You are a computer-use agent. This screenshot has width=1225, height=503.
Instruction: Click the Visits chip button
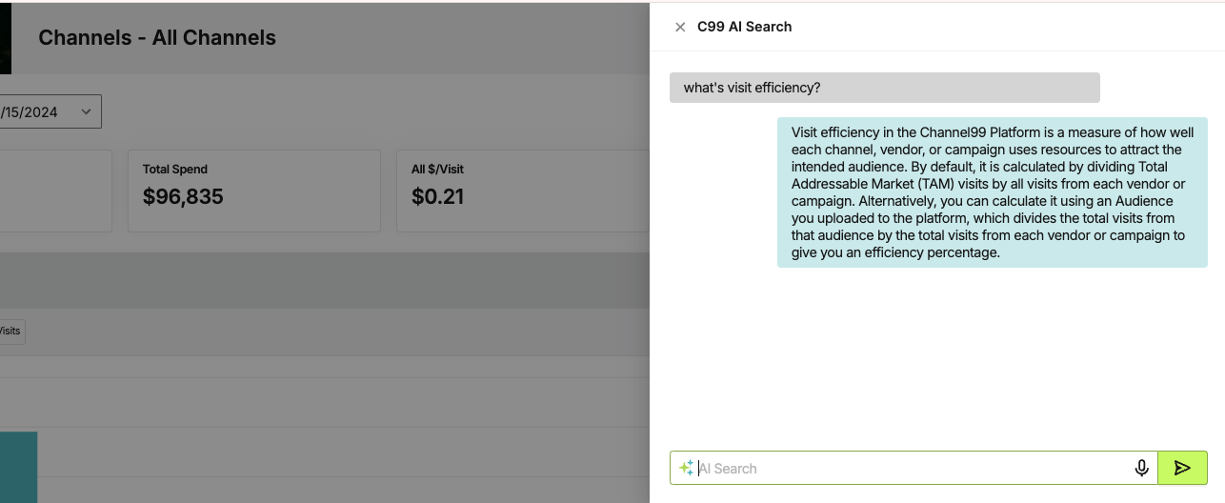(x=11, y=331)
